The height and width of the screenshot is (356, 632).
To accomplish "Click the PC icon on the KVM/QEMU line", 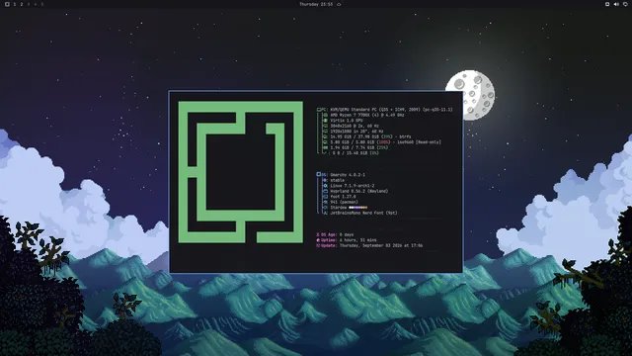I will tap(319, 110).
